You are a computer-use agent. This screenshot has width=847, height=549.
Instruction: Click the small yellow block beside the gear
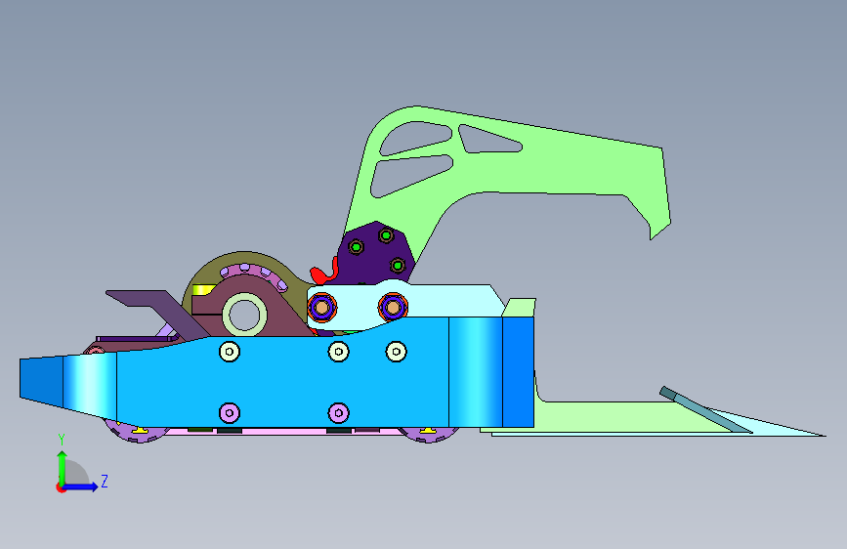(203, 289)
